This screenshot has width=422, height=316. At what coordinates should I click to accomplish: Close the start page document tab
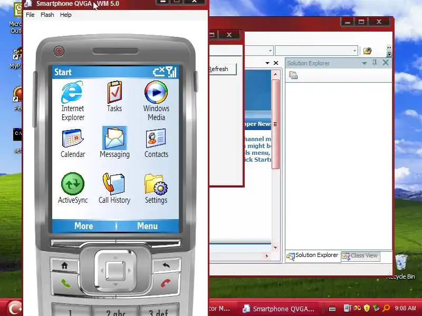click(x=276, y=63)
